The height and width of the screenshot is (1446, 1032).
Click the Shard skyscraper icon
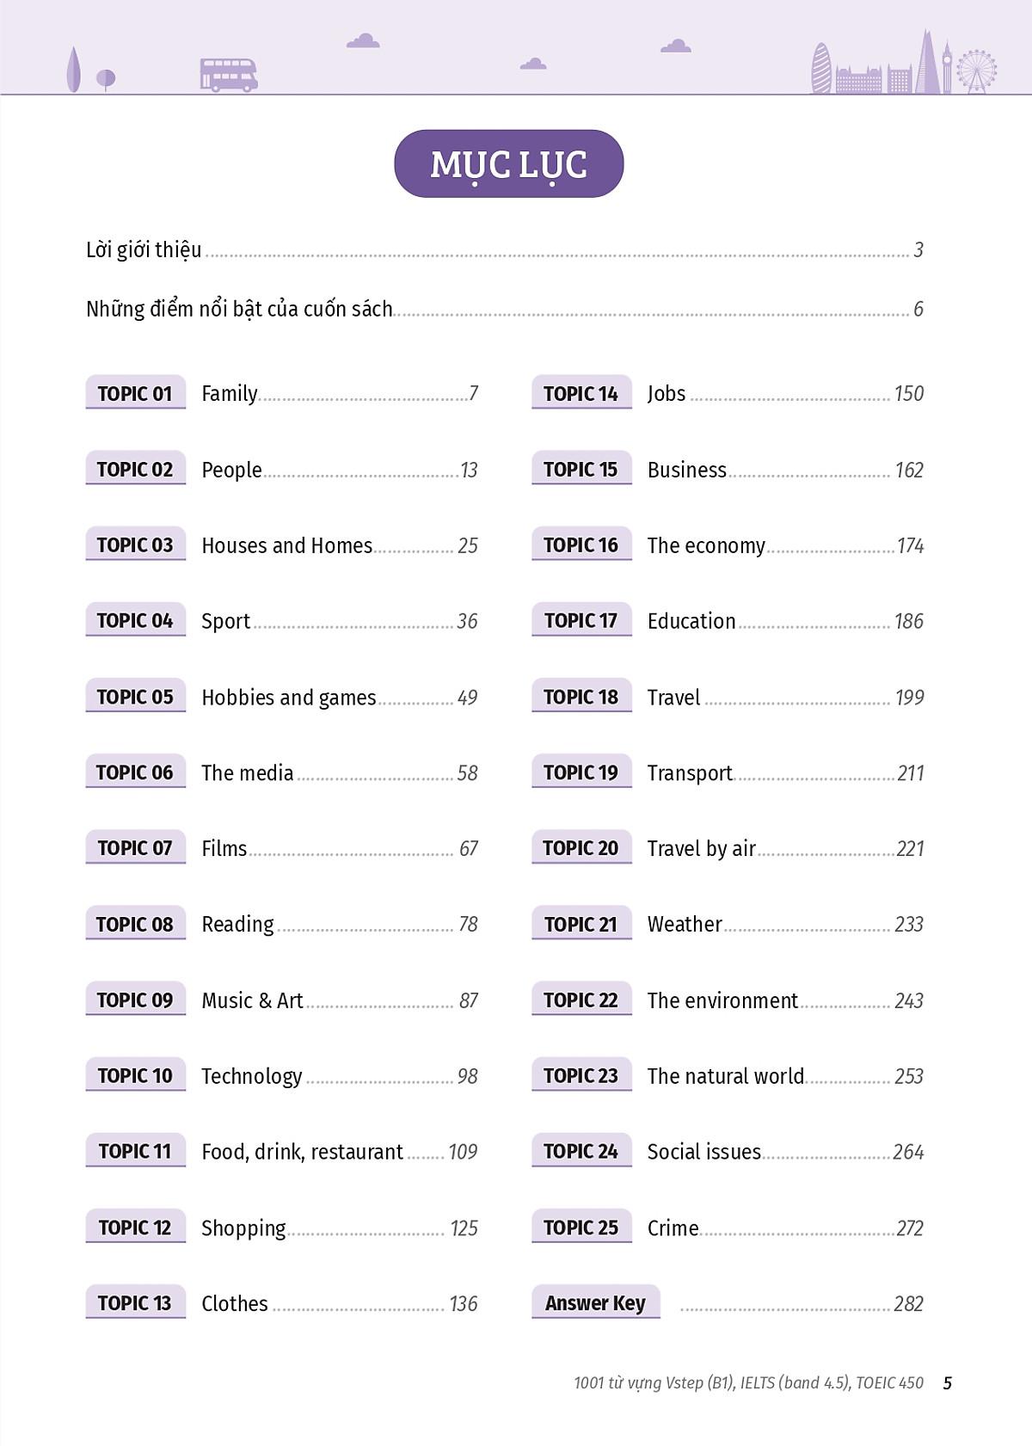927,61
